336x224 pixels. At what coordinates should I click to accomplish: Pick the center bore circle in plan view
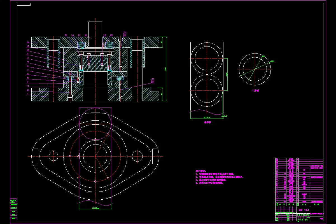click(x=95, y=156)
